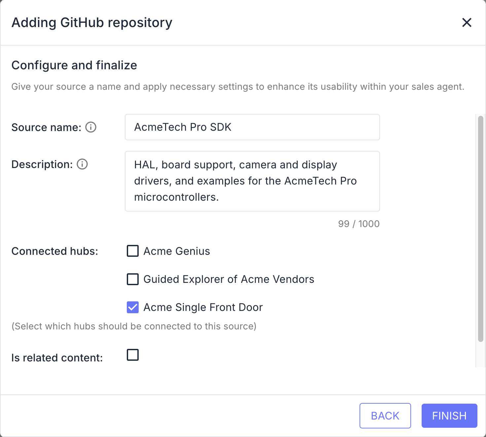Click the Is related content label
486x437 pixels.
tap(57, 358)
